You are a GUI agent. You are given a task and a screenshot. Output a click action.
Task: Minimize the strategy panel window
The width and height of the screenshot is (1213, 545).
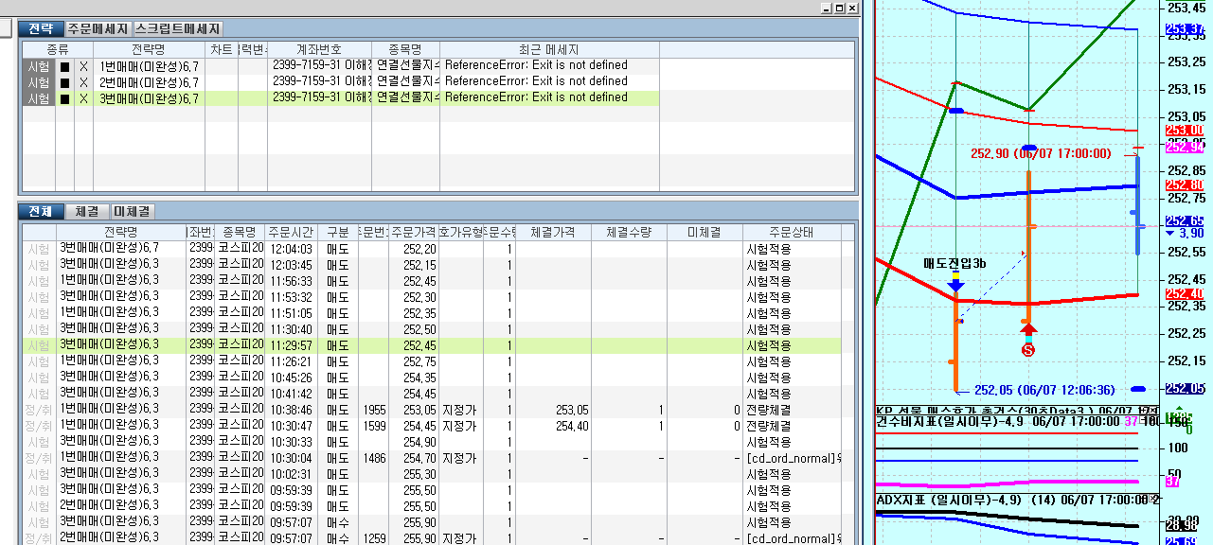tap(827, 8)
